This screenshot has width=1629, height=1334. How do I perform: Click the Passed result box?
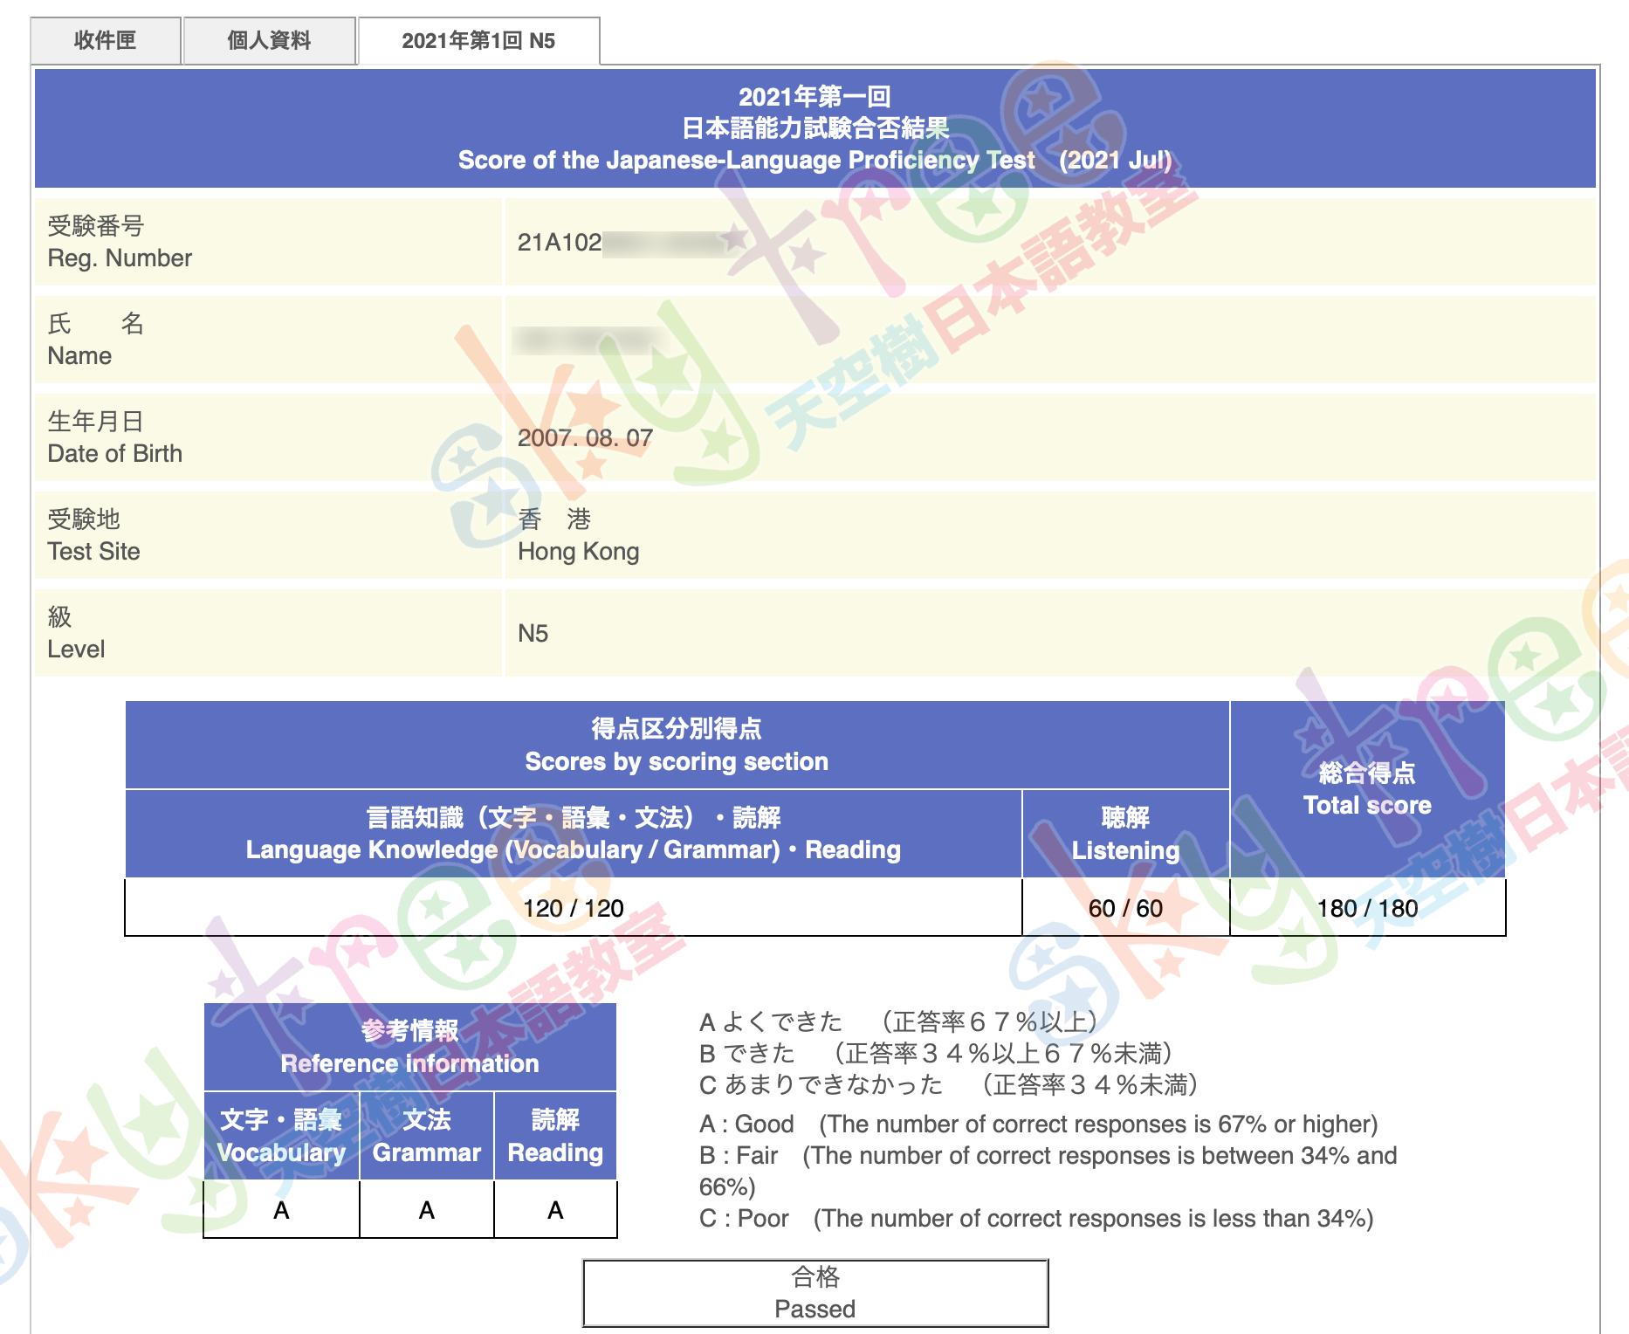coord(814,1293)
